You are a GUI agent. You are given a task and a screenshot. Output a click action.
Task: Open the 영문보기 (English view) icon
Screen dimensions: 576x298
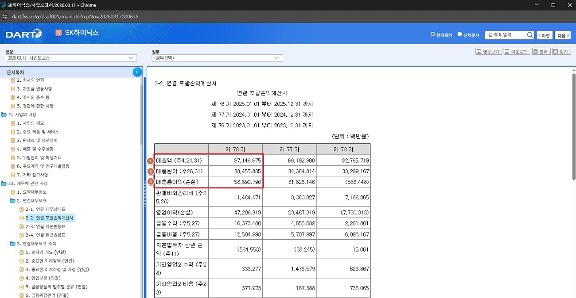pyautogui.click(x=488, y=51)
